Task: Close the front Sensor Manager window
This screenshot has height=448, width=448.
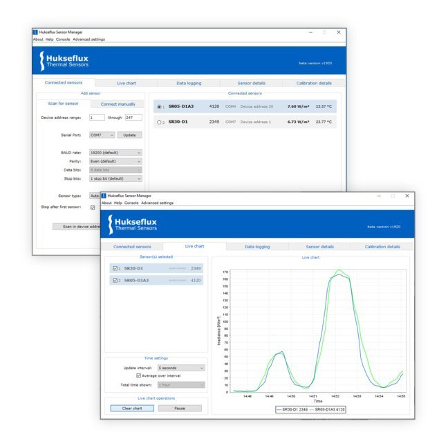Action: [407, 196]
